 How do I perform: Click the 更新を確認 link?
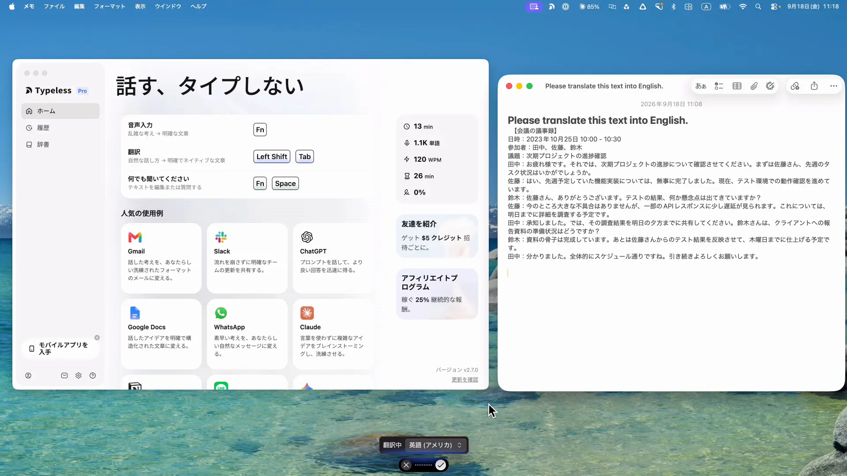coord(465,379)
